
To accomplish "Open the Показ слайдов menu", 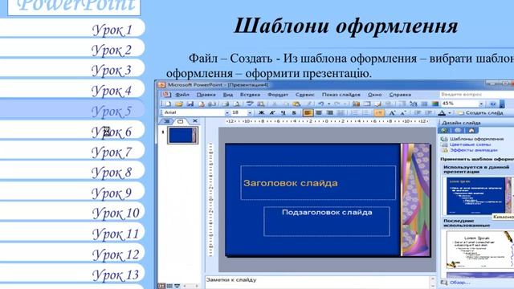I will (341, 95).
